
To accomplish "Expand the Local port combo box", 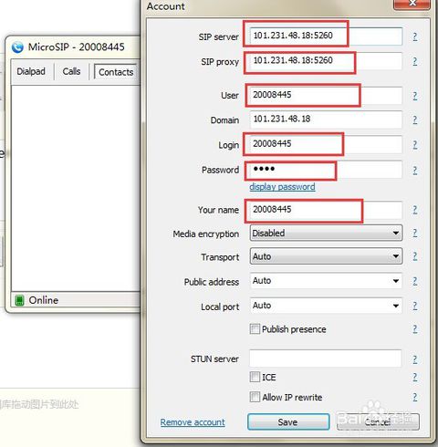I will pos(326,306).
